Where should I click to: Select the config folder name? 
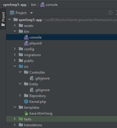29,49
